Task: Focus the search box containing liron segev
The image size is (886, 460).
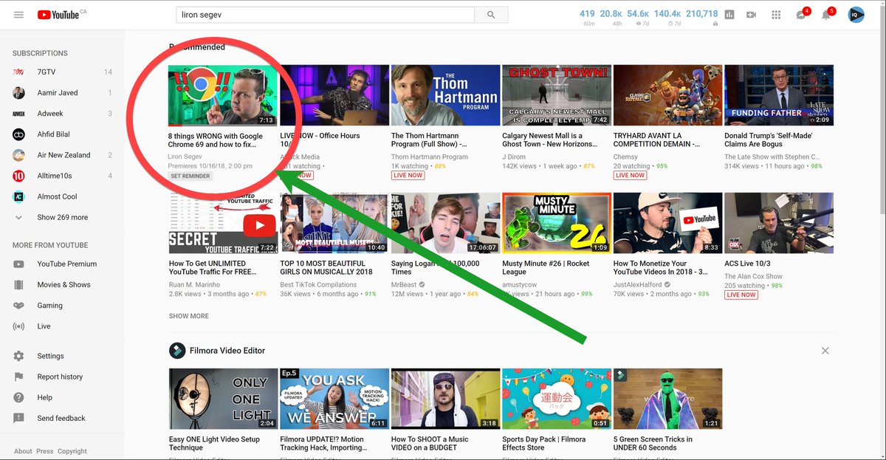Action: 325,15
